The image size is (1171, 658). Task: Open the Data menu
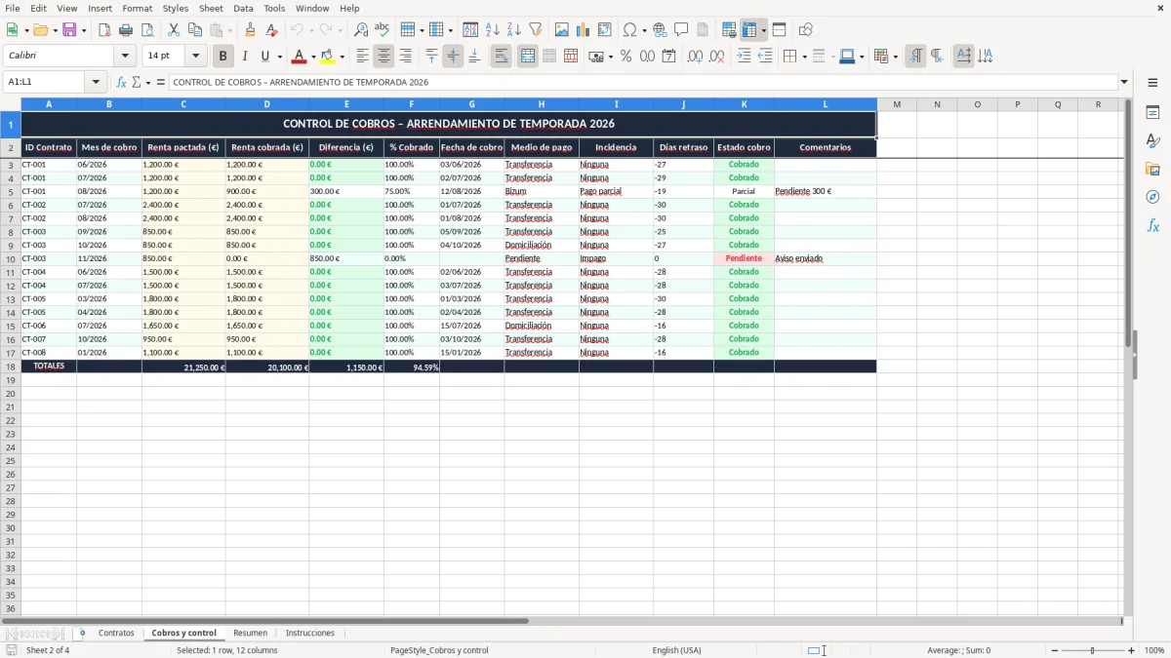click(x=243, y=8)
